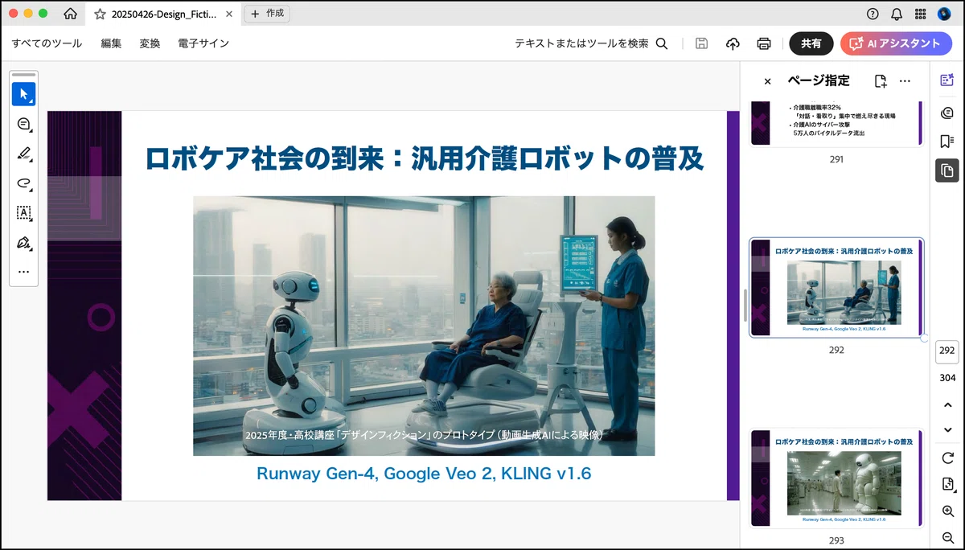
Task: Open the すべてのツール menu
Action: point(47,43)
